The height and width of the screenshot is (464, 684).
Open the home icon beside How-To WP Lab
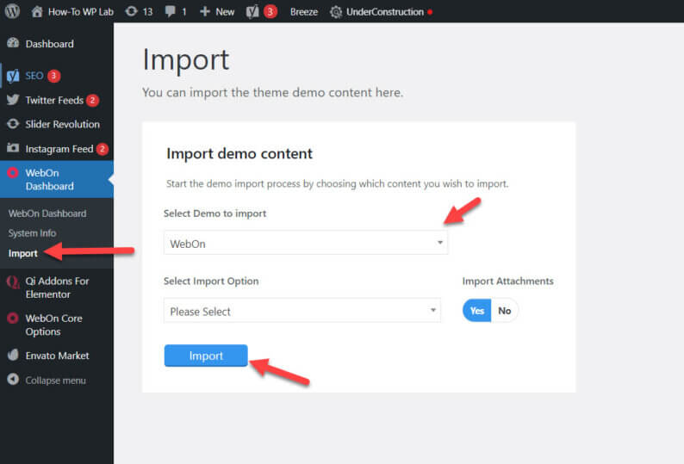37,11
